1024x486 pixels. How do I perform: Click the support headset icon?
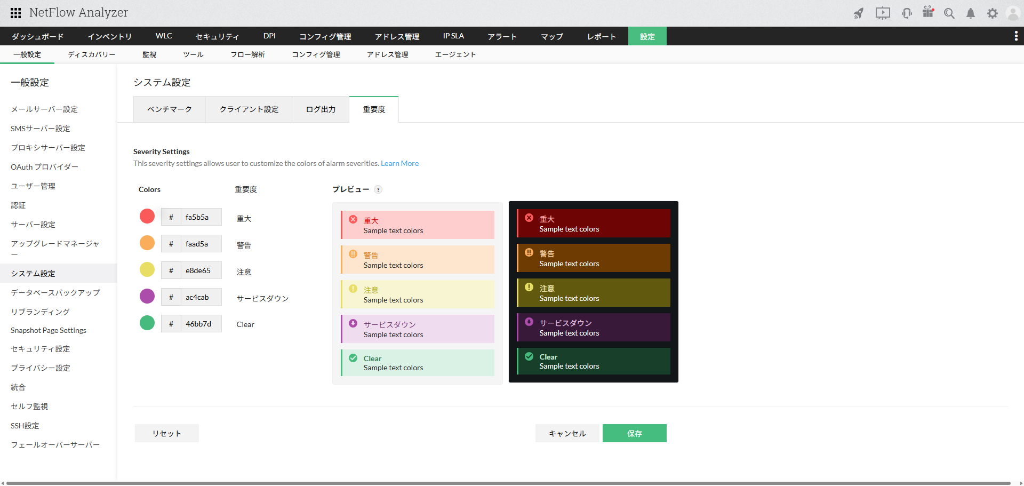[x=907, y=13]
